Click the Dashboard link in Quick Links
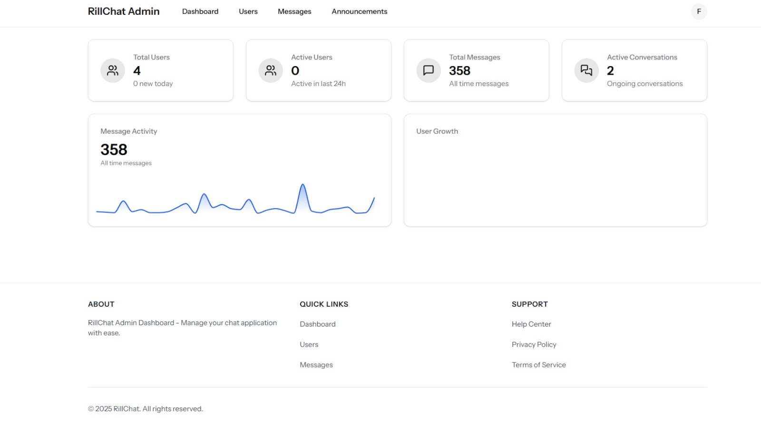Viewport: 761px width, 426px height. tap(318, 324)
